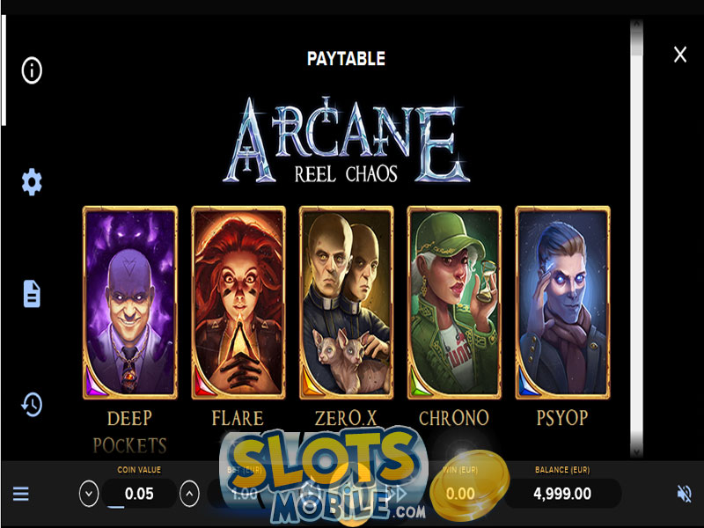Viewport: 704px width, 528px height.
Task: Open the game info icon
Action: tap(32, 70)
